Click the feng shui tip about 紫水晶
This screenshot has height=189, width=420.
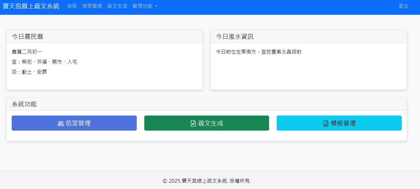(x=258, y=51)
